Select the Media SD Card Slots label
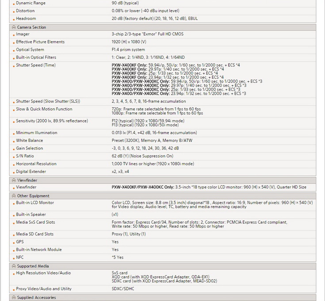 (x=35, y=234)
